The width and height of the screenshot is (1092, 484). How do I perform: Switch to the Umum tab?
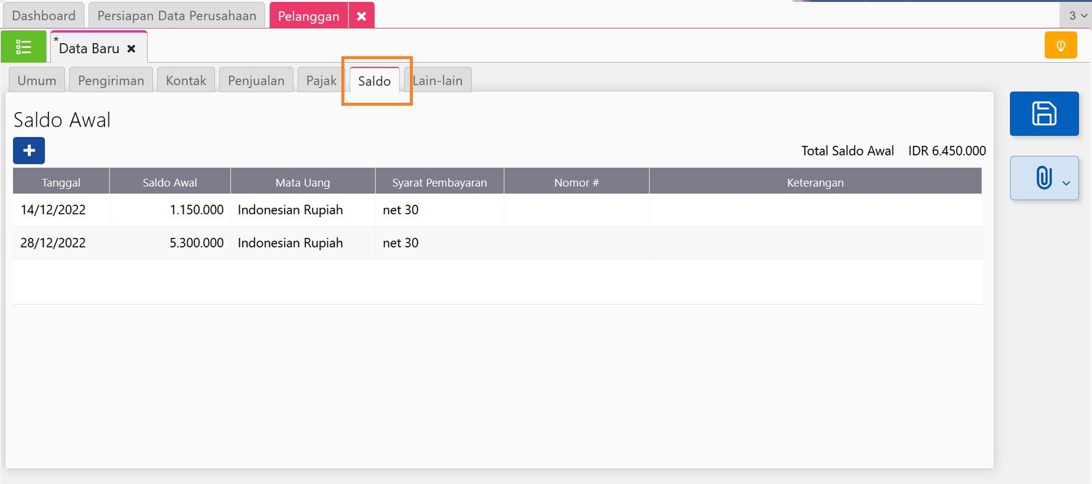[37, 80]
